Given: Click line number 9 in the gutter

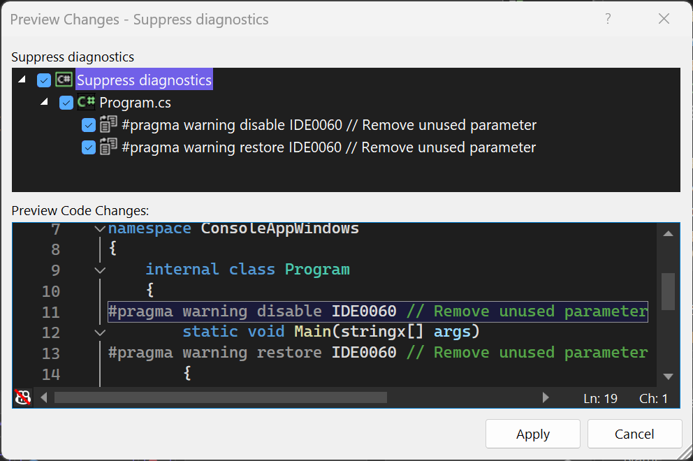Looking at the screenshot, I should (x=55, y=270).
